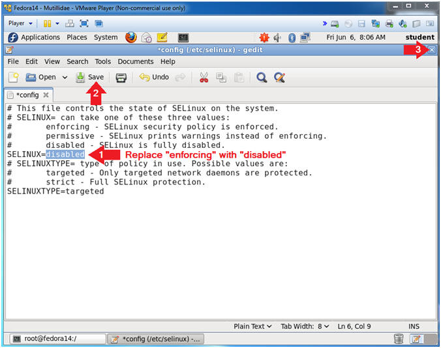Screen dimensions: 441x348
Task: Open the View menu
Action: pyautogui.click(x=52, y=61)
